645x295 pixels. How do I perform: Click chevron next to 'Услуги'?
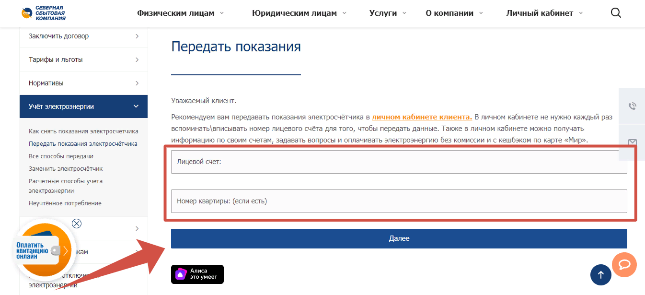(x=404, y=13)
